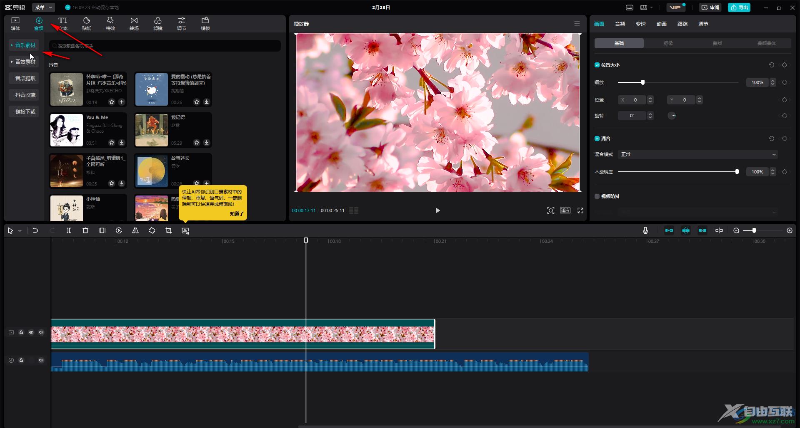Click the mirror flip tool
The height and width of the screenshot is (428, 800).
(x=135, y=230)
